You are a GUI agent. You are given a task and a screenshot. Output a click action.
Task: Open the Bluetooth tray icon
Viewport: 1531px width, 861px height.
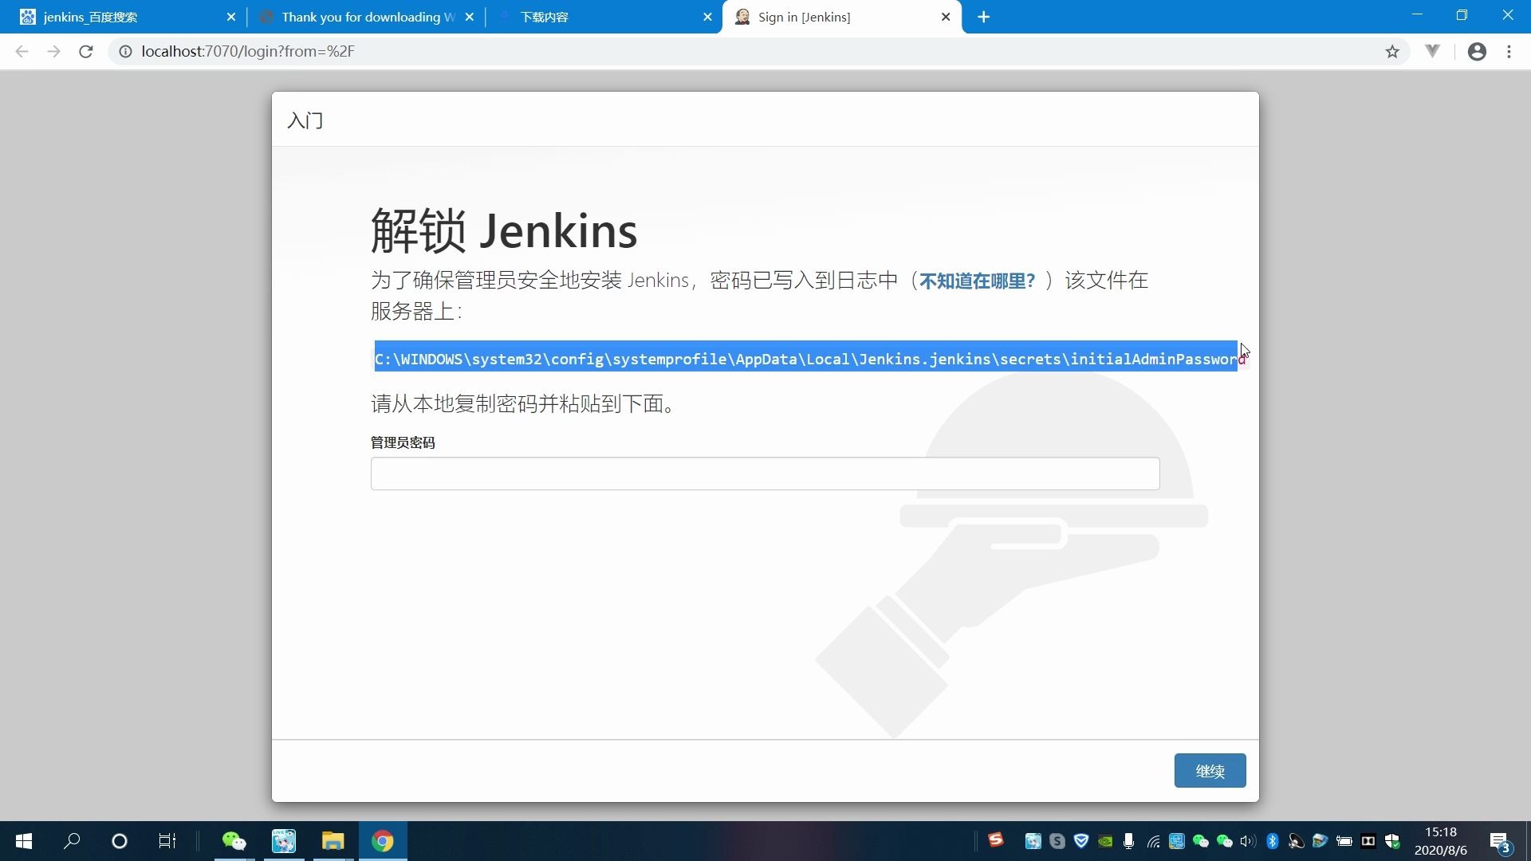(x=1272, y=841)
